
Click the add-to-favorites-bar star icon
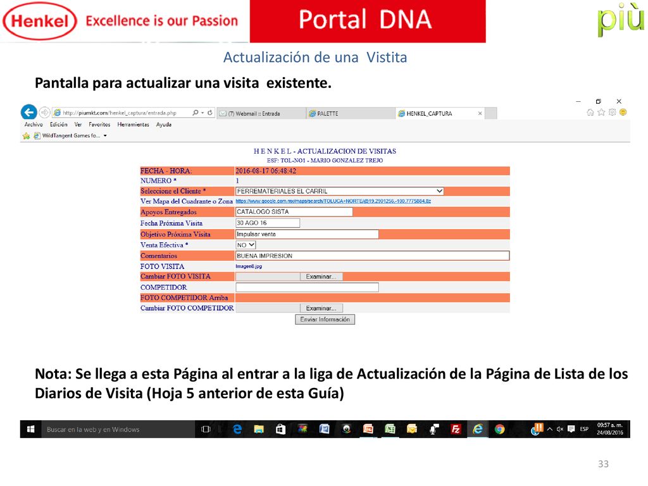coord(27,135)
